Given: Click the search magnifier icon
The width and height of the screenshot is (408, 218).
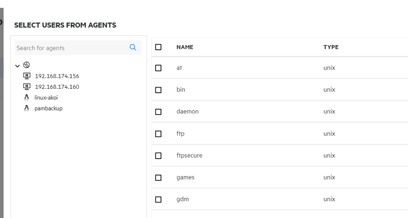Looking at the screenshot, I should coord(133,48).
